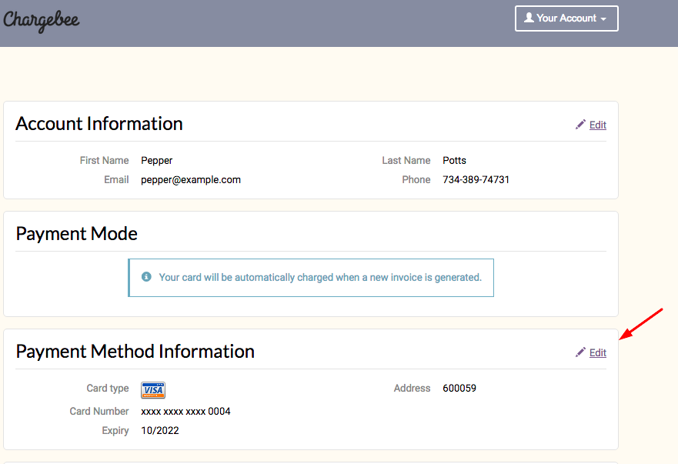Click the pencil icon beside Payment Method Information

point(581,352)
